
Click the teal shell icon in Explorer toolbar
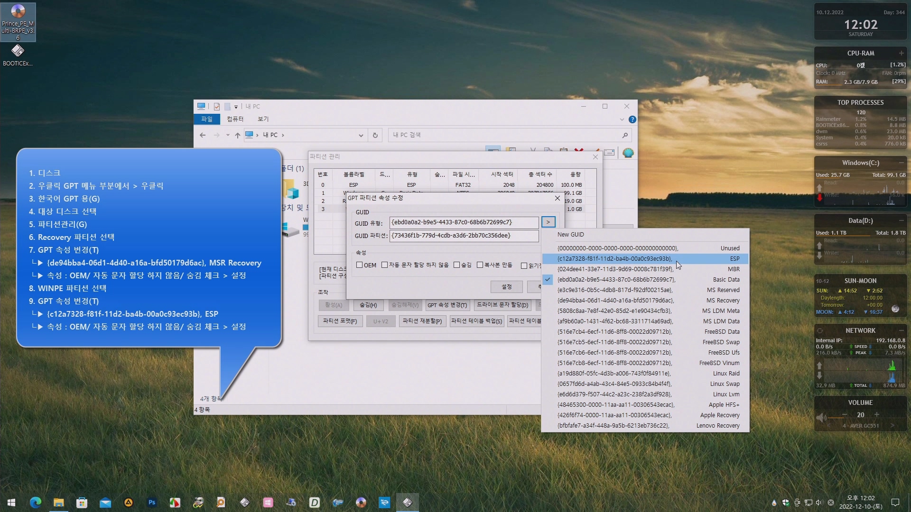[628, 153]
